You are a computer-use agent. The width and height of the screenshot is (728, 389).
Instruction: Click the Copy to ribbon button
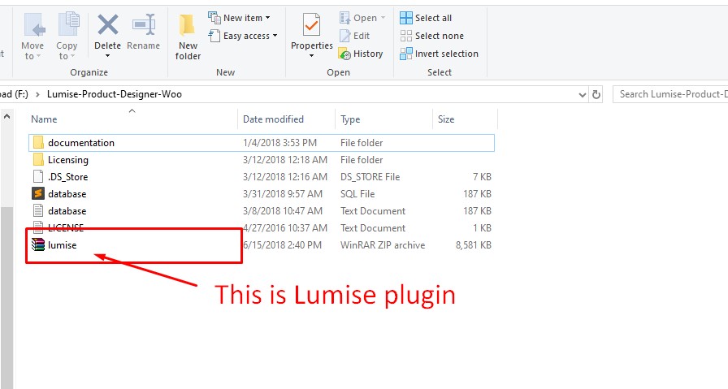coord(67,37)
